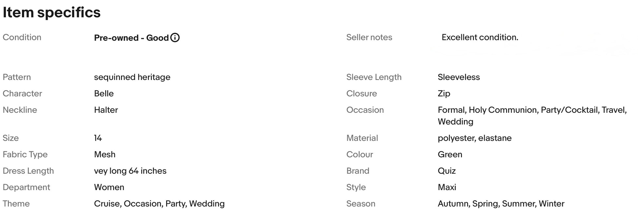Click the Item specifics heading
This screenshot has width=638, height=215.
click(51, 12)
